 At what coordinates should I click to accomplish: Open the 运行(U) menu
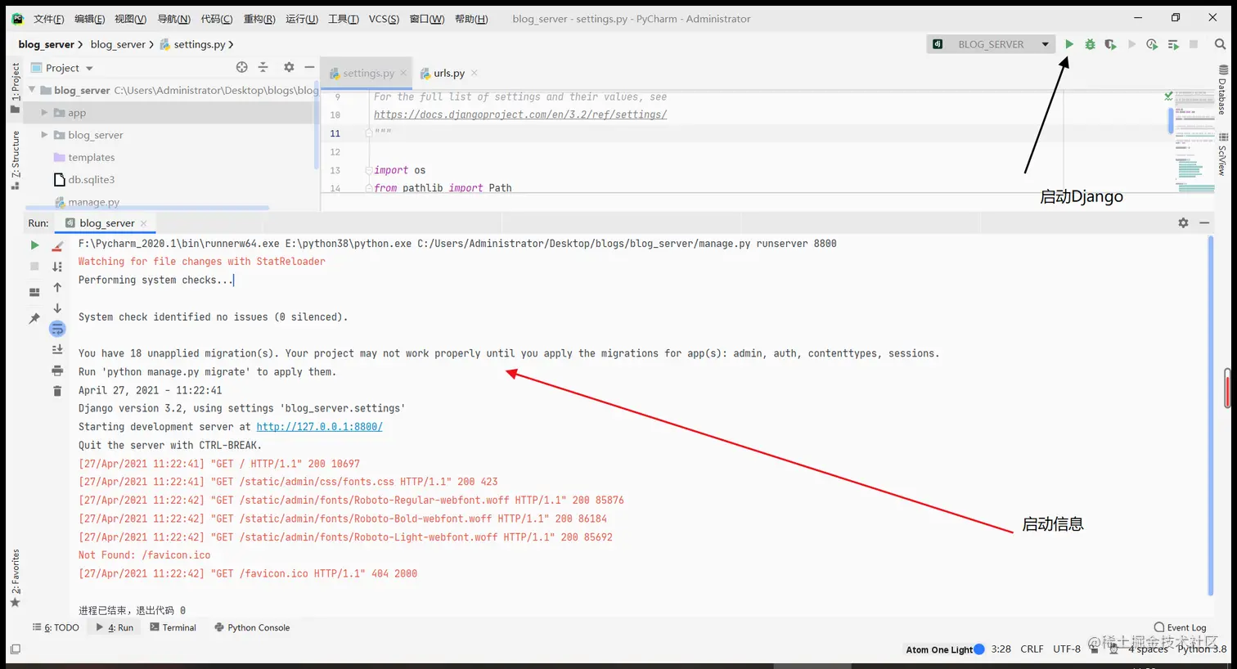click(x=302, y=19)
